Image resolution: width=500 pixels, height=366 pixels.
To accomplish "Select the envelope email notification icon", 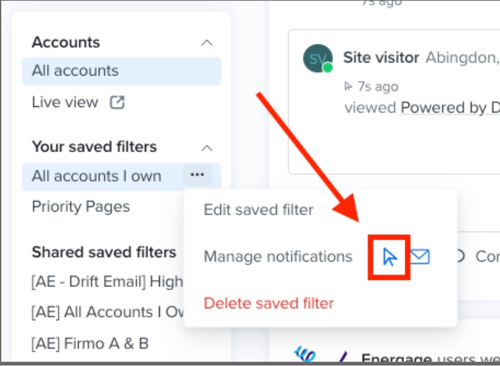I will coord(420,257).
